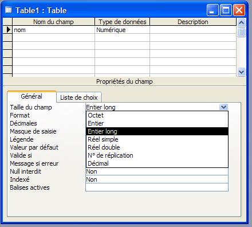Click the nom field name cell
The width and height of the screenshot is (252, 227).
tap(53, 30)
